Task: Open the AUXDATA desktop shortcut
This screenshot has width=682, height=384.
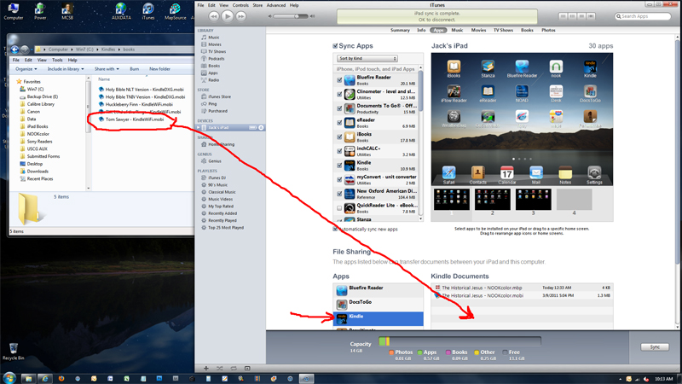Action: pos(121,11)
